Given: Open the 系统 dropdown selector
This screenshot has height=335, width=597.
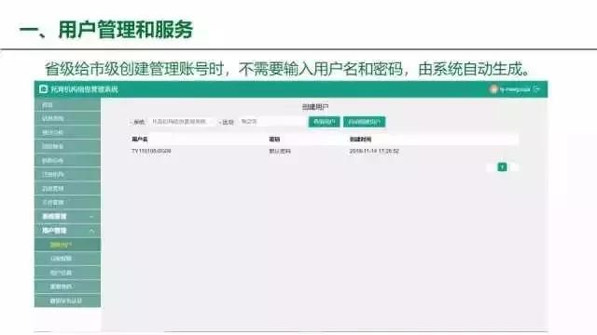Looking at the screenshot, I should click(181, 122).
